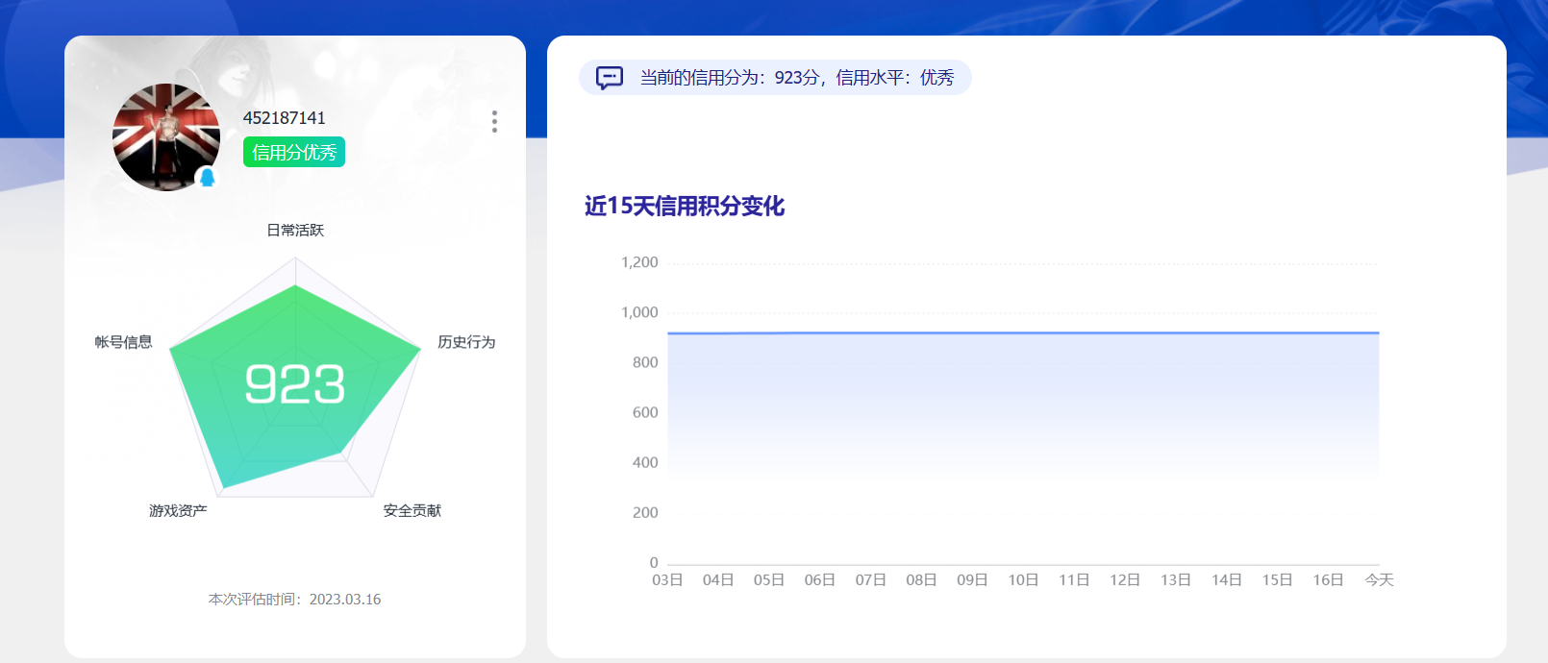
Task: Click the 日常活跃 radar axis label
Action: [x=295, y=231]
